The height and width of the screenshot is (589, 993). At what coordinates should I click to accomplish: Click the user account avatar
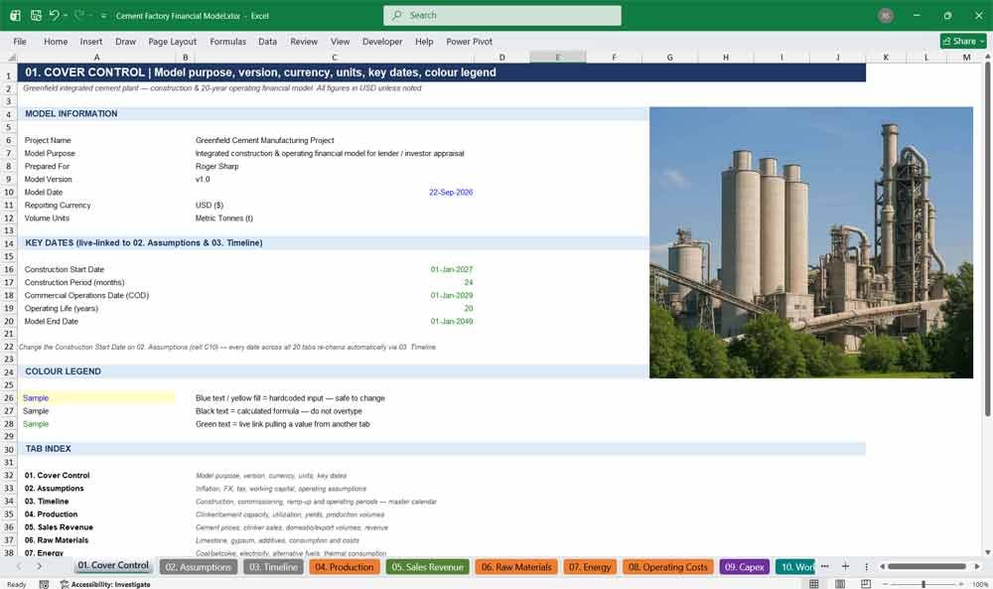click(886, 15)
